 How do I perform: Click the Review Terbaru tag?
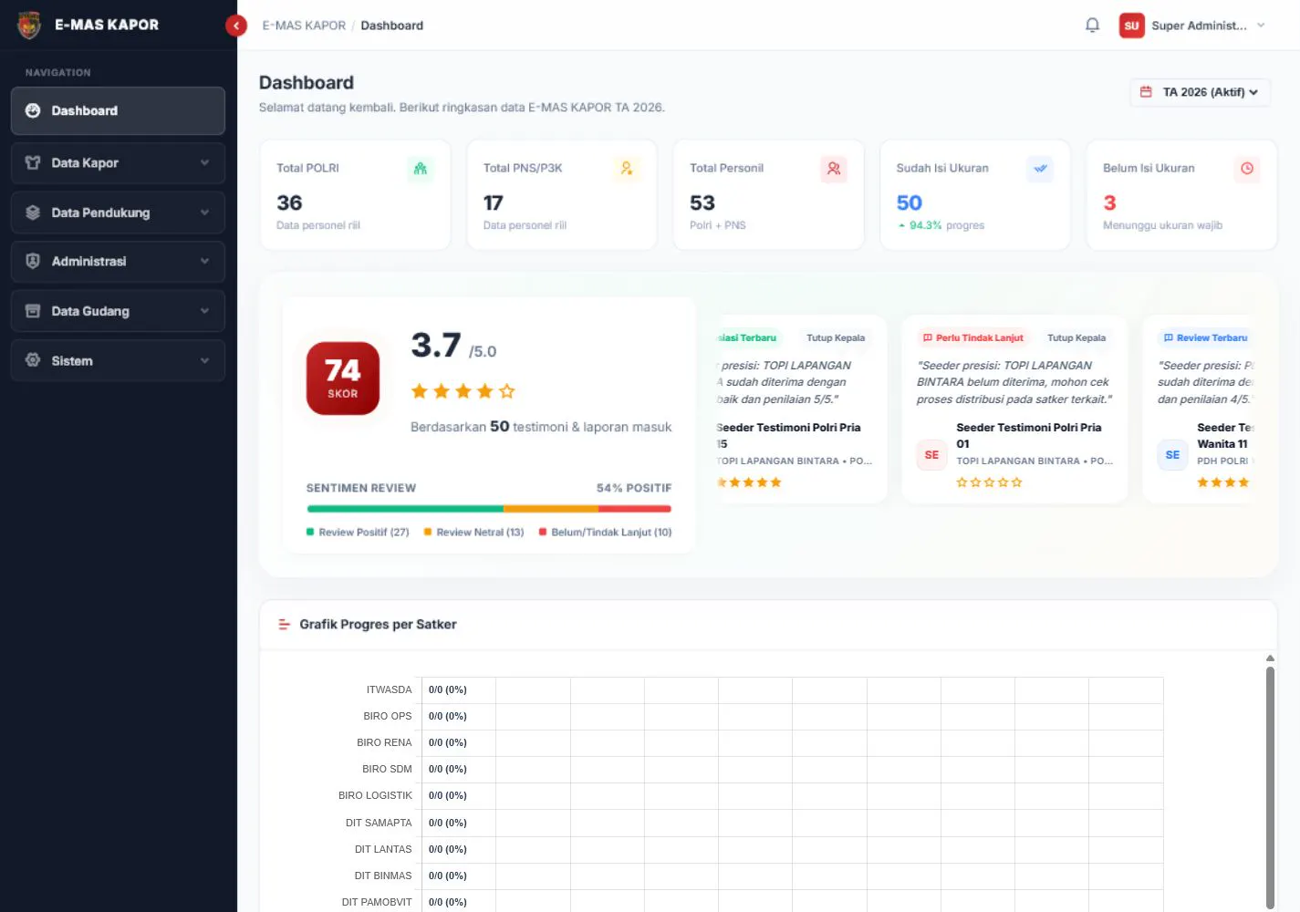click(x=1205, y=337)
